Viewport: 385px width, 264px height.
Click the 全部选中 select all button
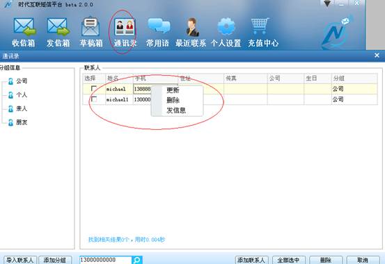(x=289, y=260)
